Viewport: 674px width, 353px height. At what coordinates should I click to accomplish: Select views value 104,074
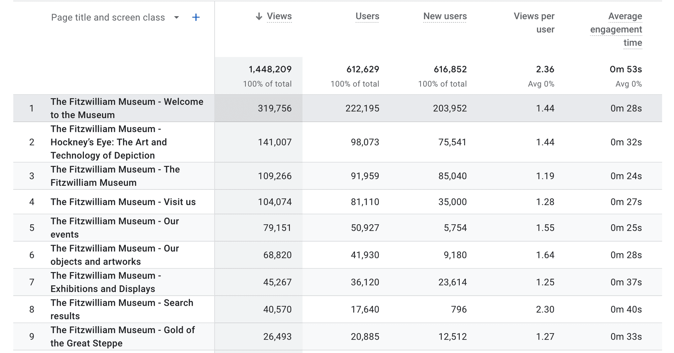[275, 202]
